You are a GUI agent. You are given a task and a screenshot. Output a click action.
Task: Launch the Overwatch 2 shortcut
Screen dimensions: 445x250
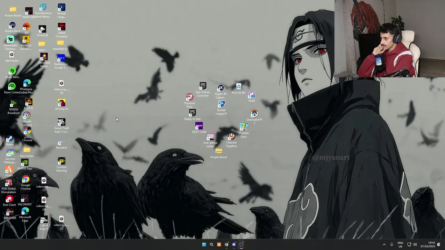click(254, 117)
